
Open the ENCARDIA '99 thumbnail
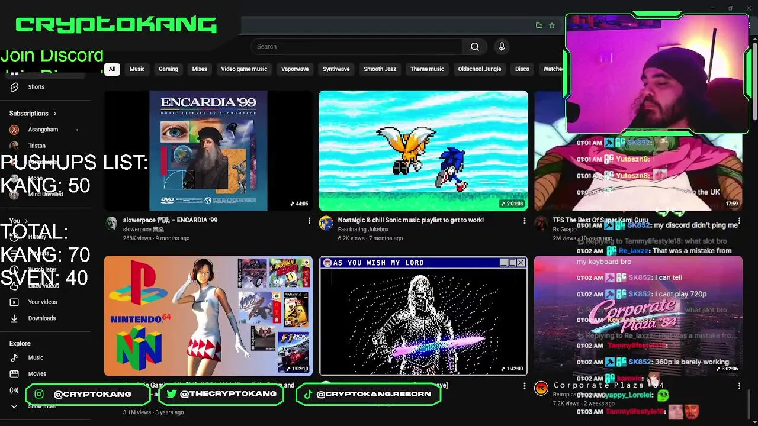coord(208,151)
